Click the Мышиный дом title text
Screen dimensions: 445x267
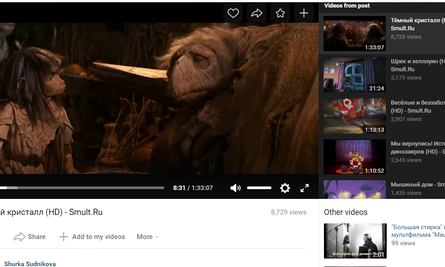[418, 184]
